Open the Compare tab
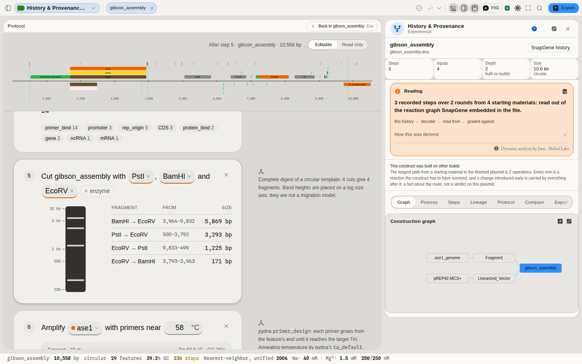Image resolution: width=582 pixels, height=364 pixels. [534, 202]
